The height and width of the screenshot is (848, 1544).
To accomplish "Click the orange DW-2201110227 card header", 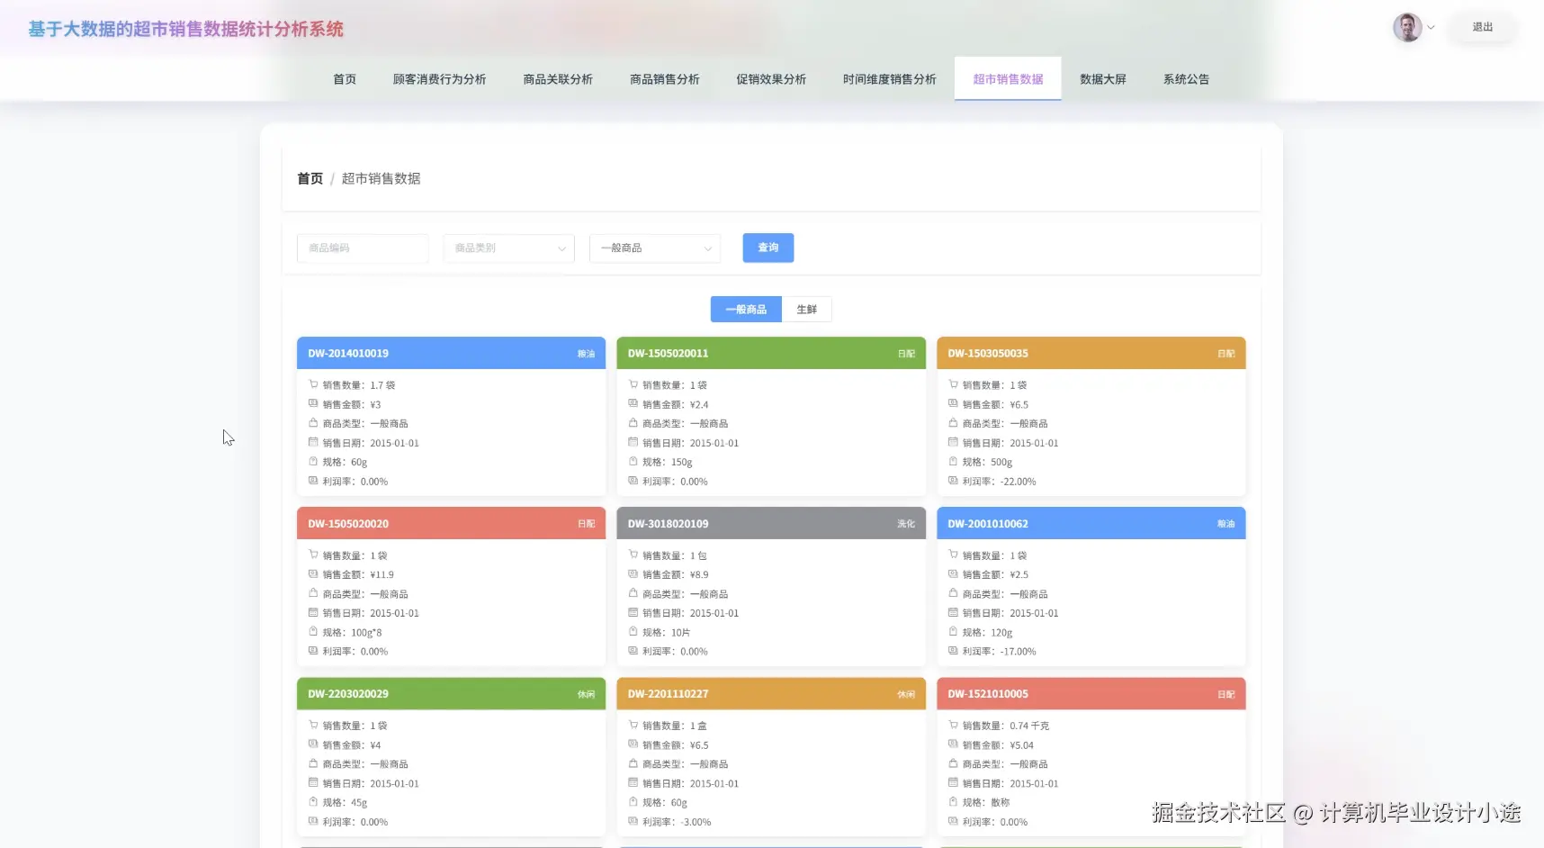I will click(x=771, y=693).
